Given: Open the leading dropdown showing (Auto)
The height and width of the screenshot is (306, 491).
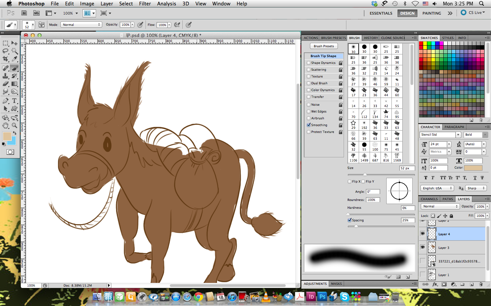Looking at the screenshot, I should tap(484, 144).
